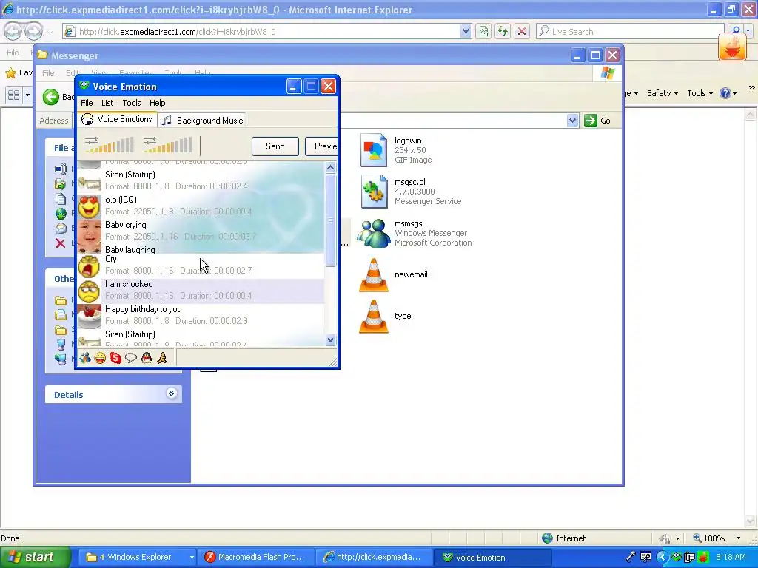
Task: Click the green Go arrow button
Action: pos(590,121)
